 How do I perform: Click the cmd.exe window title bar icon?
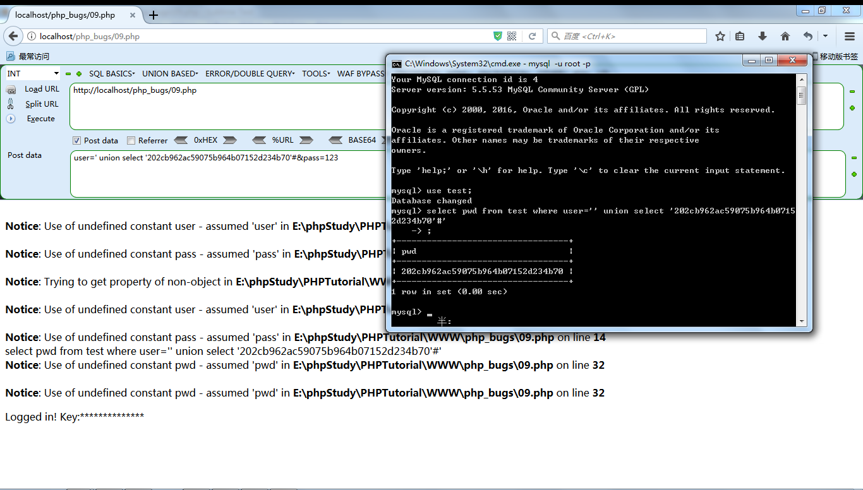tap(396, 64)
